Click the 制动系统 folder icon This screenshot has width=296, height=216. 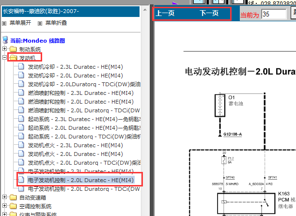(13, 49)
